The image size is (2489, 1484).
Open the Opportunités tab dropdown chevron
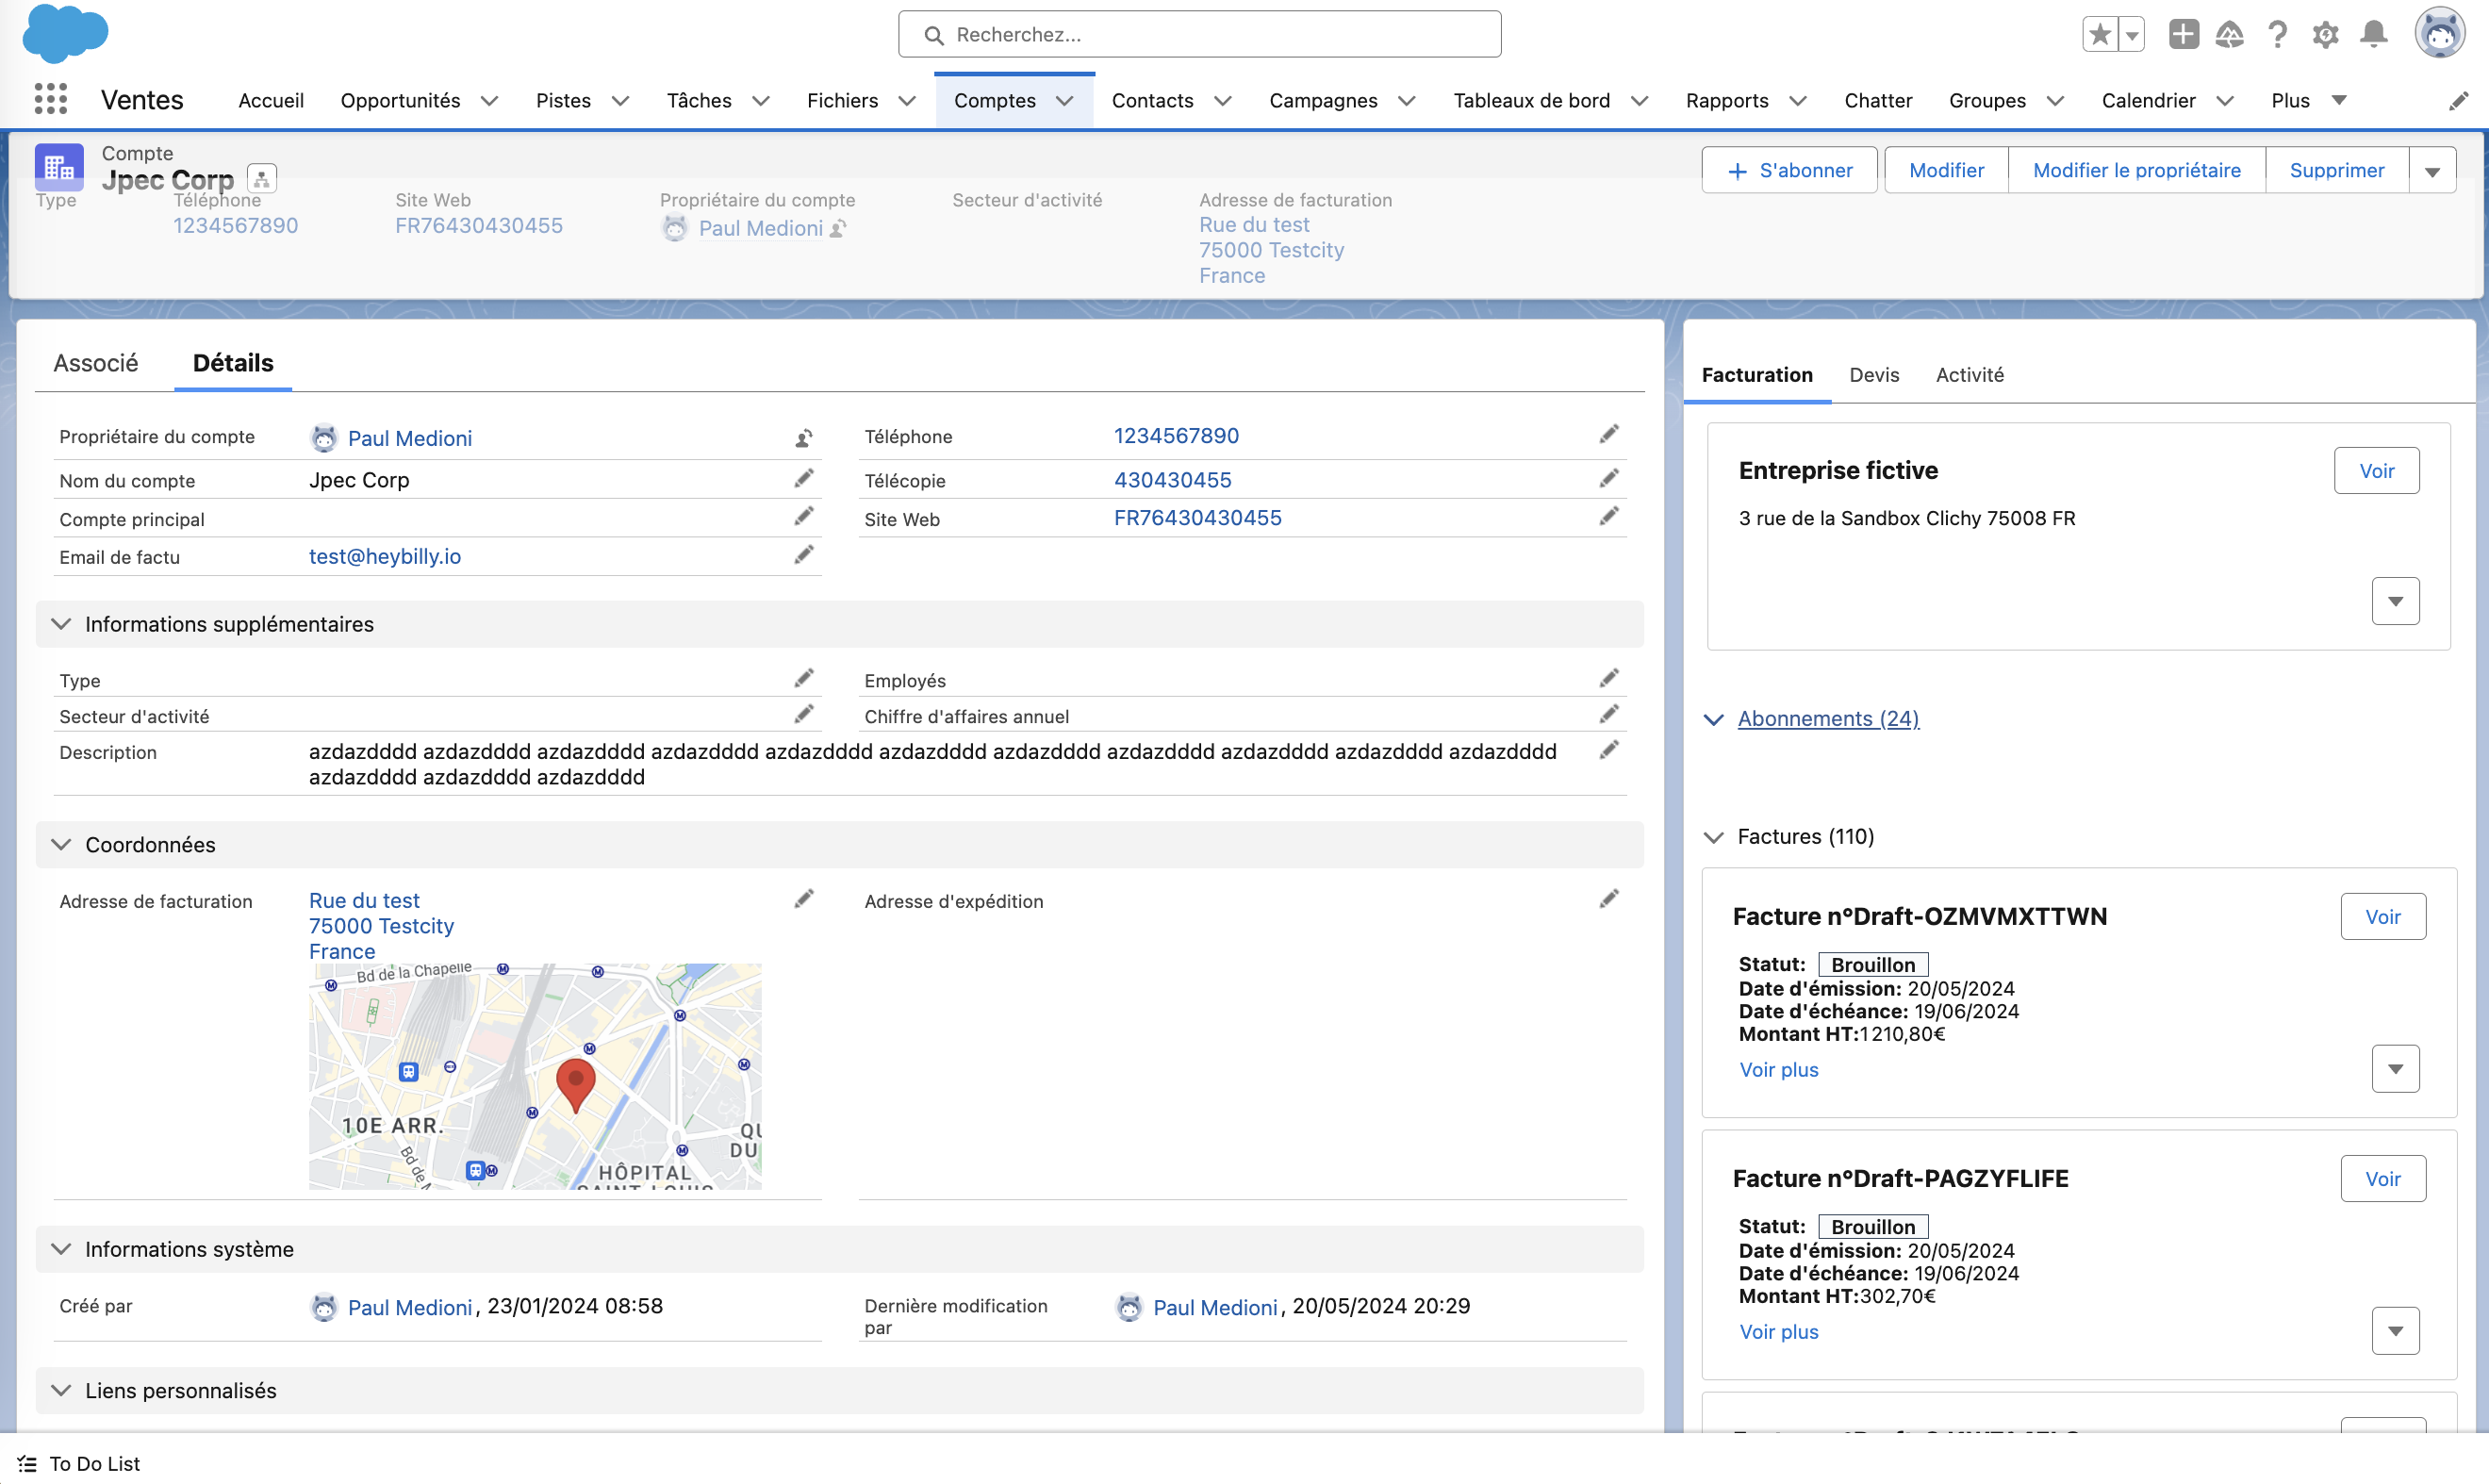[489, 101]
